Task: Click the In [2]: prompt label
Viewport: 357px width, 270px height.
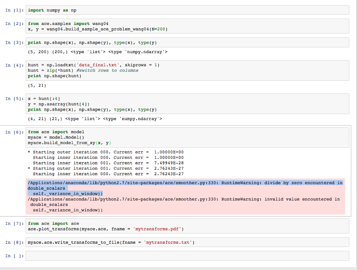Action: click(14, 24)
